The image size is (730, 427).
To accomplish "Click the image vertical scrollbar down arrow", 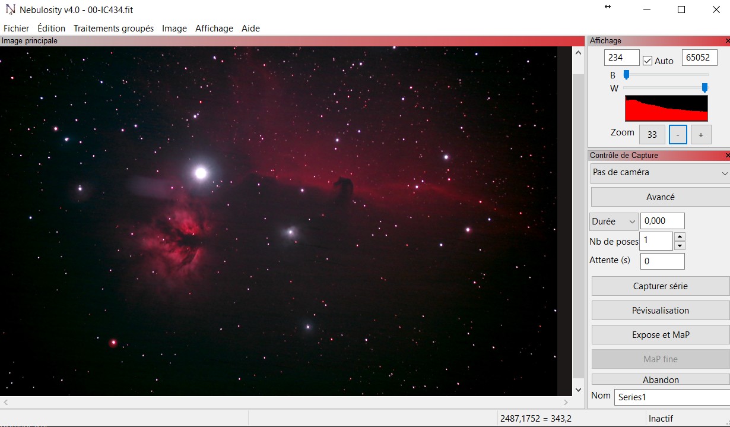I will (579, 390).
